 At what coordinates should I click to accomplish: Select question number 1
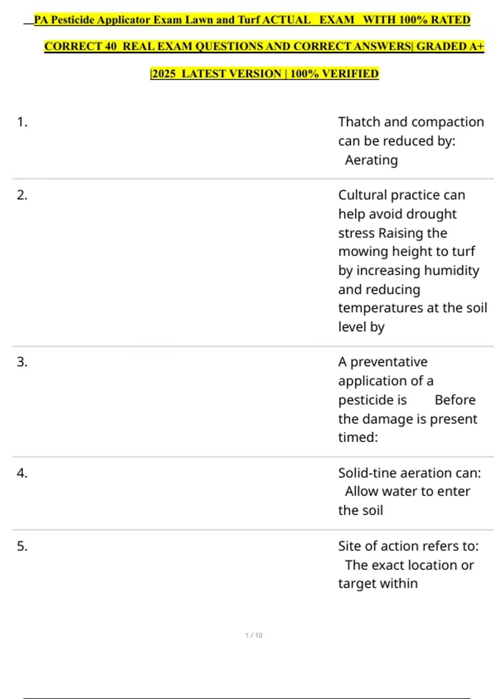click(x=22, y=122)
